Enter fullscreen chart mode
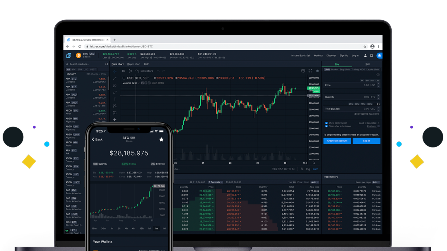 pos(310,71)
